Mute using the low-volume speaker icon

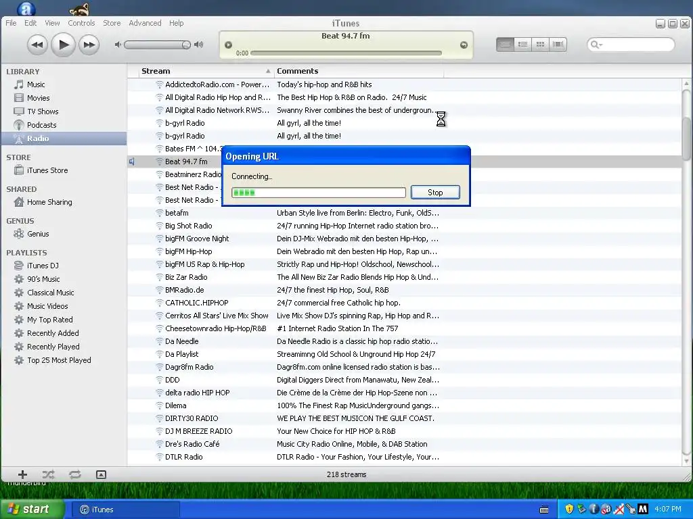[x=118, y=45]
